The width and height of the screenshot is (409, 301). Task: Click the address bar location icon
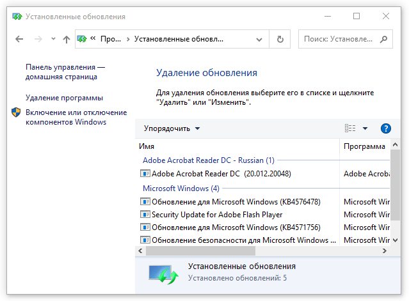(x=82, y=39)
